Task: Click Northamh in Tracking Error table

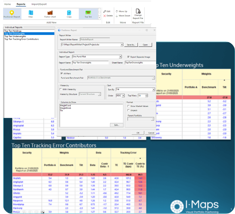Action: pyautogui.click(x=18, y=189)
